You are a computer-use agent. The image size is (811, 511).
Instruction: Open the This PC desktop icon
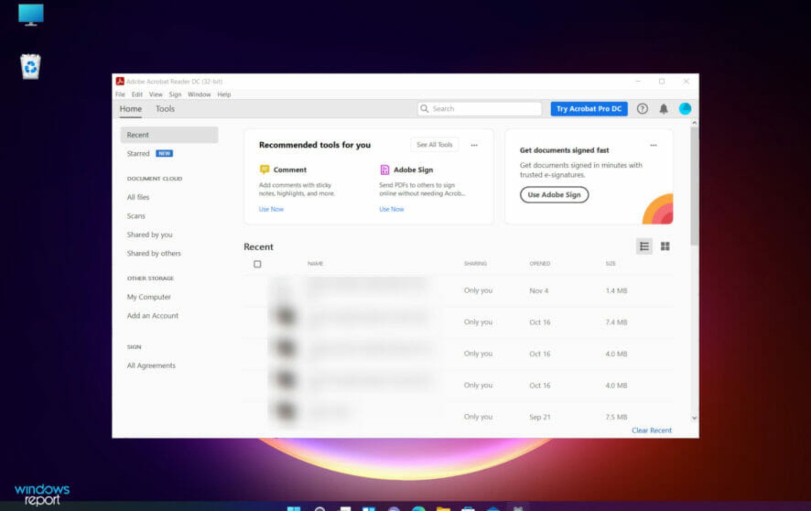31,15
